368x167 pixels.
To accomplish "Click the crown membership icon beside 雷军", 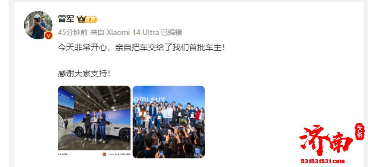I will tap(81, 19).
